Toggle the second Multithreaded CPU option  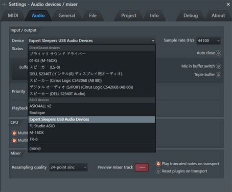click(x=14, y=140)
